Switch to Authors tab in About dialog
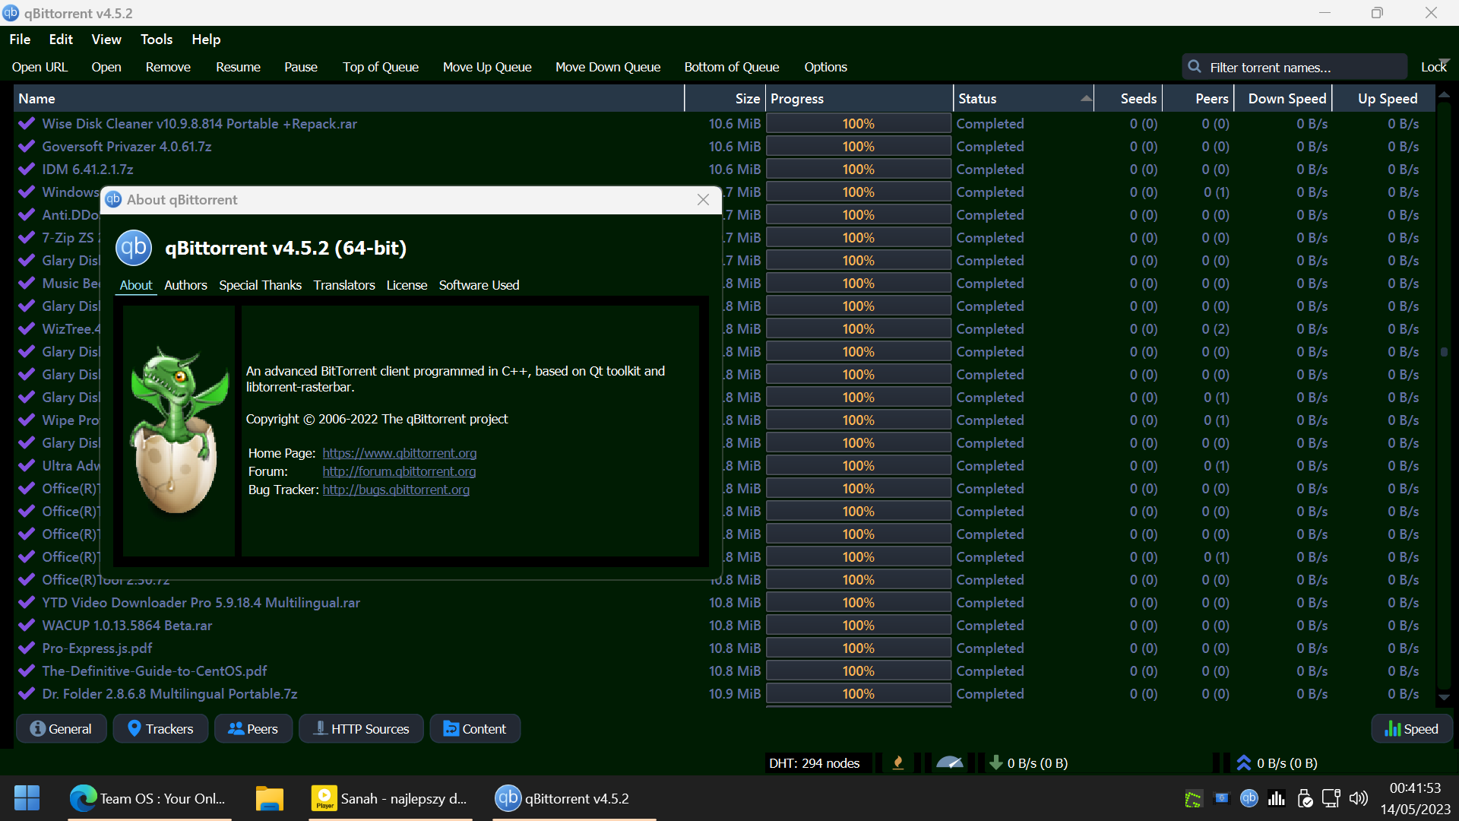This screenshot has height=821, width=1459. click(x=185, y=285)
